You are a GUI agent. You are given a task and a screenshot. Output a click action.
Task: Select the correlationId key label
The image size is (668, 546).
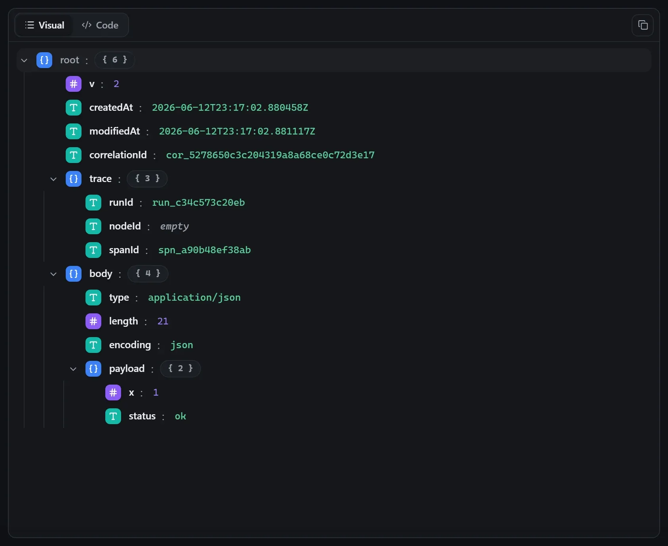(118, 155)
